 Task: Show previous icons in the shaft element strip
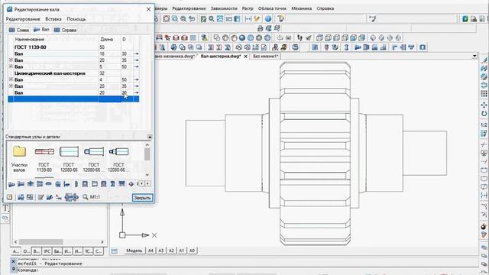point(141,184)
